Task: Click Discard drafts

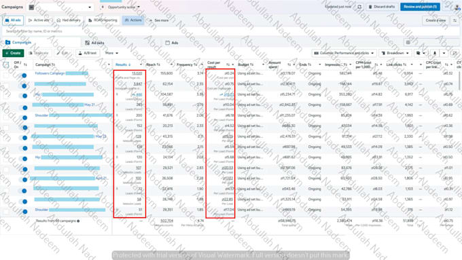Action: click(382, 7)
